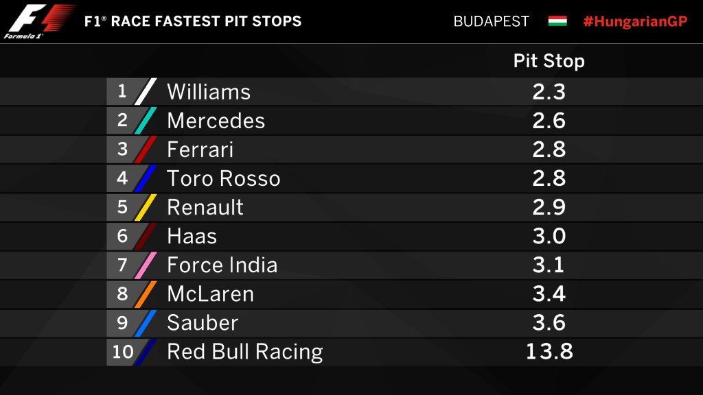Click Red Bull's 13.8 pit stop time
Screen dimensions: 703x395
[x=549, y=352]
